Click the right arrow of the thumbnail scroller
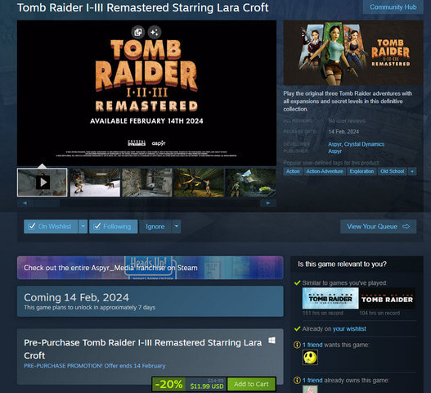Image resolution: width=431 pixels, height=393 pixels. [268, 203]
